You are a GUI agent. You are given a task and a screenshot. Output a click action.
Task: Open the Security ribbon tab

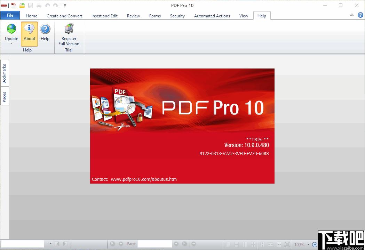(x=177, y=16)
